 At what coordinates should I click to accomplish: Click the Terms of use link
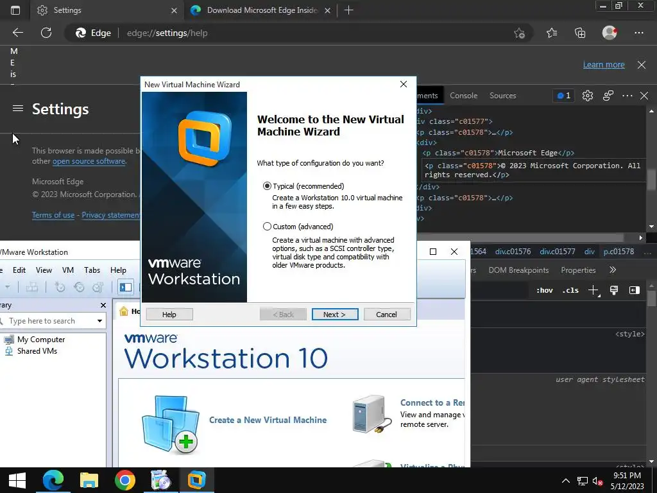pyautogui.click(x=53, y=215)
